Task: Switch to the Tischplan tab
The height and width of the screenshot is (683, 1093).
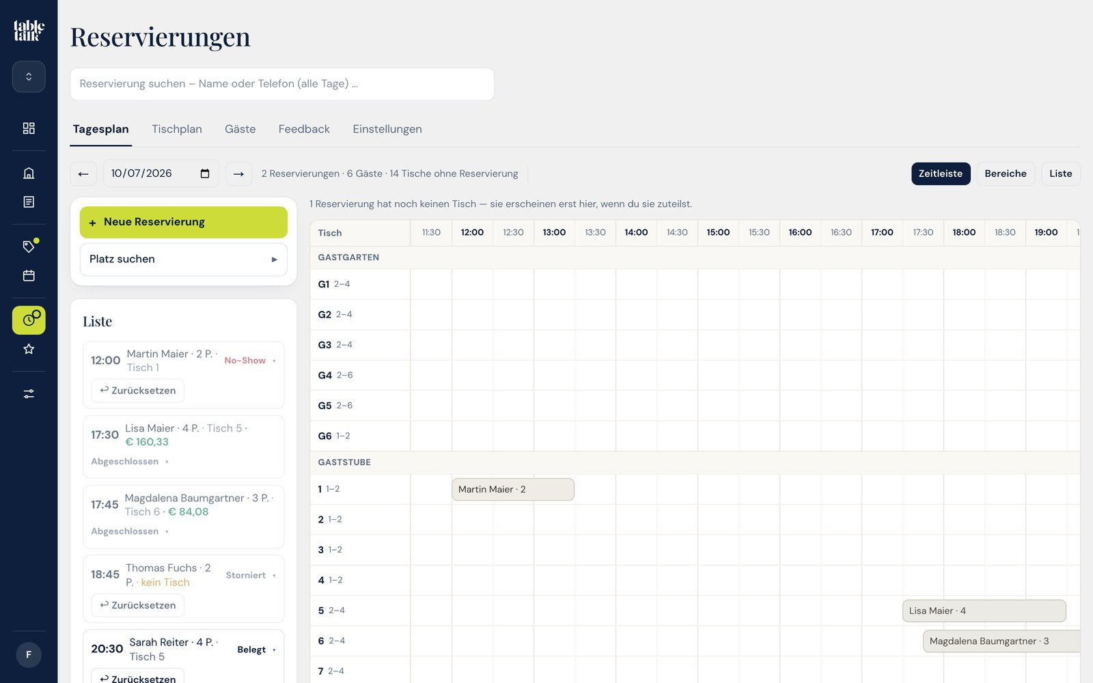Action: tap(177, 129)
